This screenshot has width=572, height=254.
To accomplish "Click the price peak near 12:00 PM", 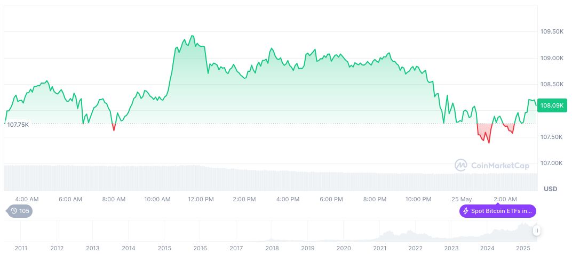I will [192, 36].
